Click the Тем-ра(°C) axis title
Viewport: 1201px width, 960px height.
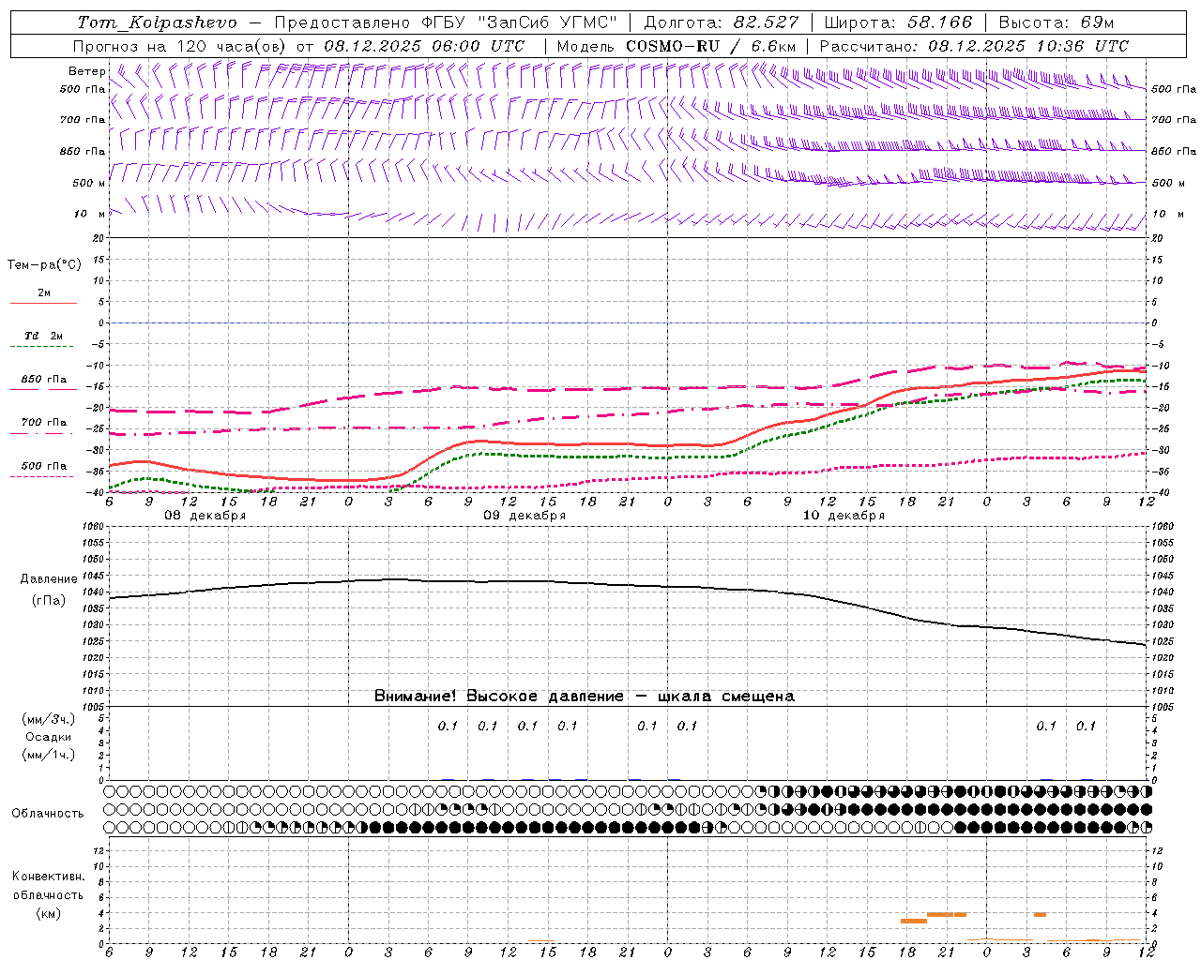(x=44, y=265)
